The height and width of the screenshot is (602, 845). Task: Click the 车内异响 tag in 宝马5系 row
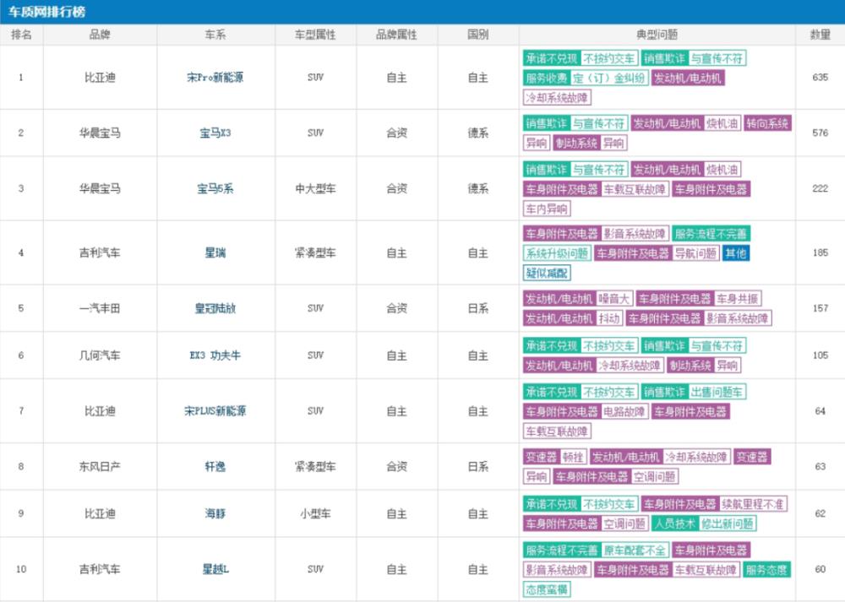click(x=547, y=209)
